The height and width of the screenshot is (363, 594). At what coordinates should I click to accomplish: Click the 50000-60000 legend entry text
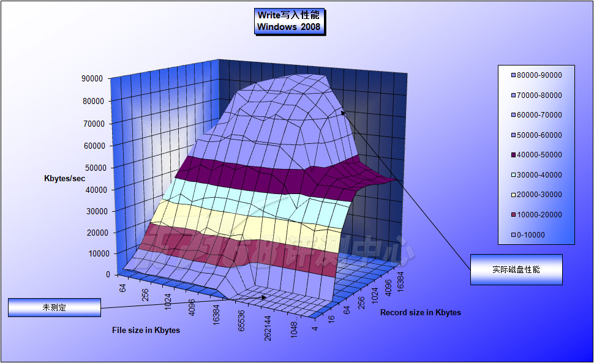click(539, 135)
